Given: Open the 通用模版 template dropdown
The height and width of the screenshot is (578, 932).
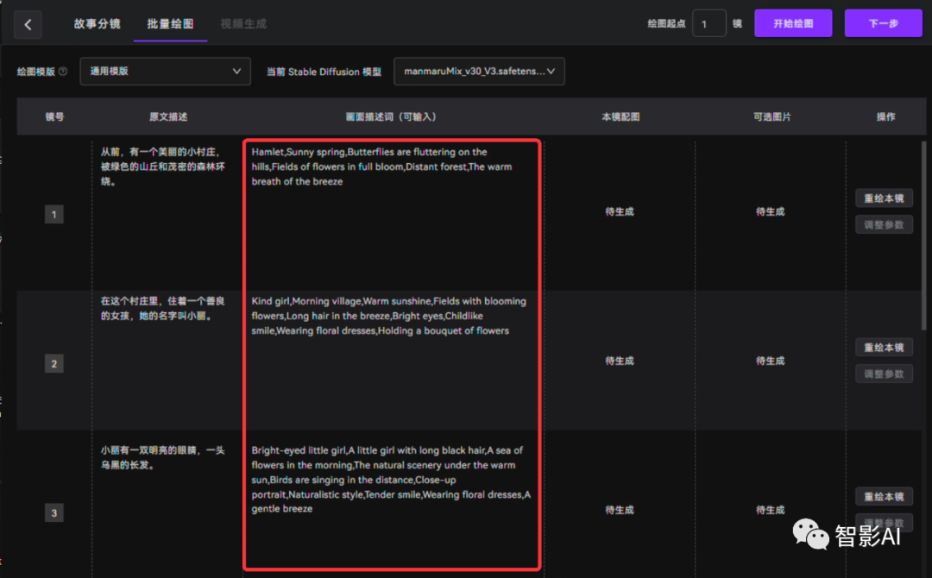Looking at the screenshot, I should click(x=165, y=72).
